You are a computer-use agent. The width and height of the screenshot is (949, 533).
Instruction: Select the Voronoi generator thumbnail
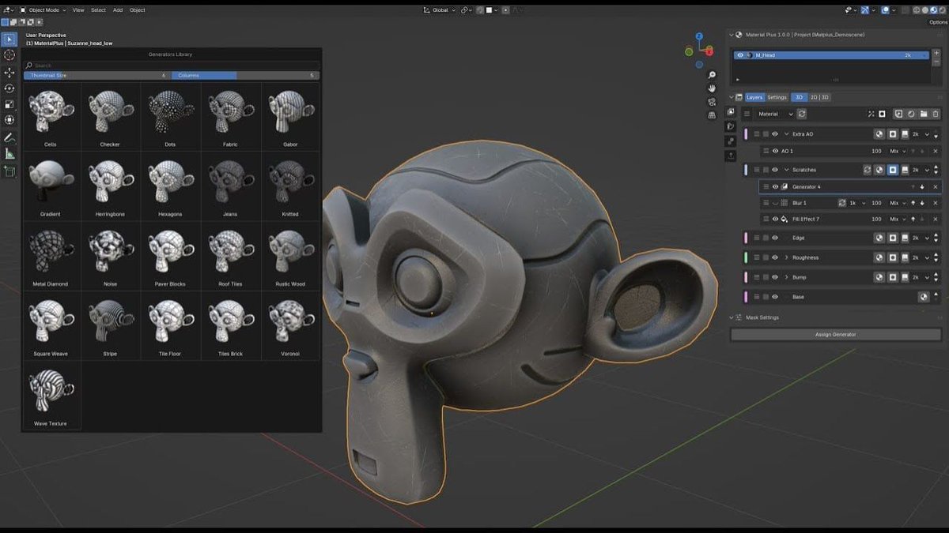click(x=291, y=326)
